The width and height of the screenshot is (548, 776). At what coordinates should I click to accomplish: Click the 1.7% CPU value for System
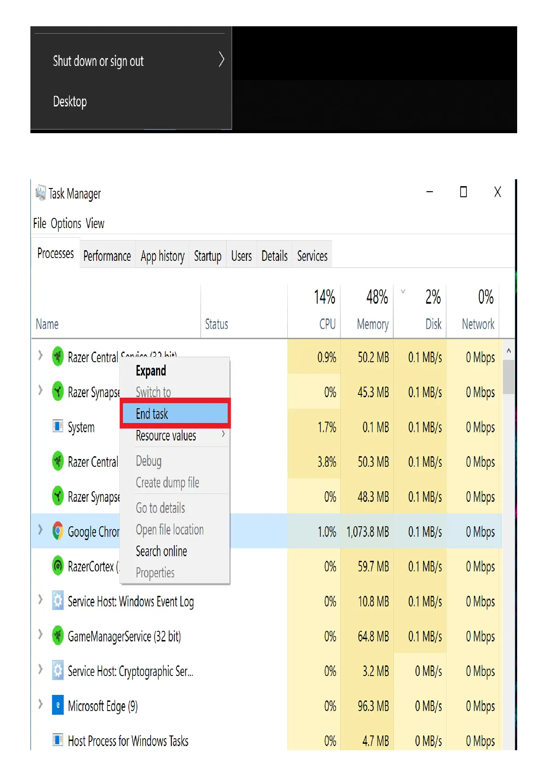pyautogui.click(x=326, y=427)
